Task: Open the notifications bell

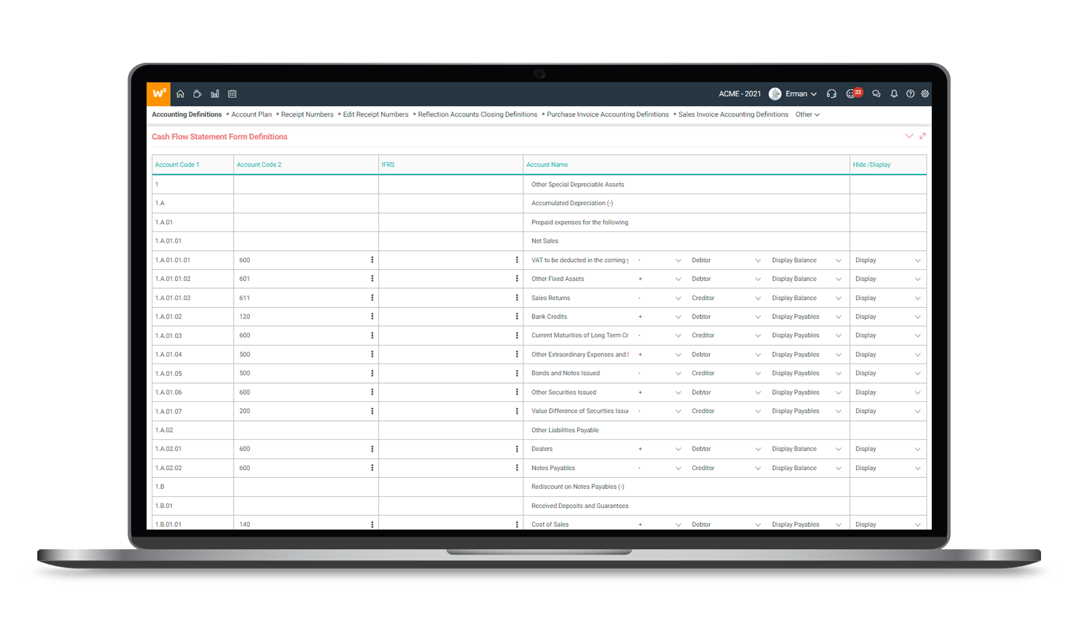Action: click(x=894, y=94)
